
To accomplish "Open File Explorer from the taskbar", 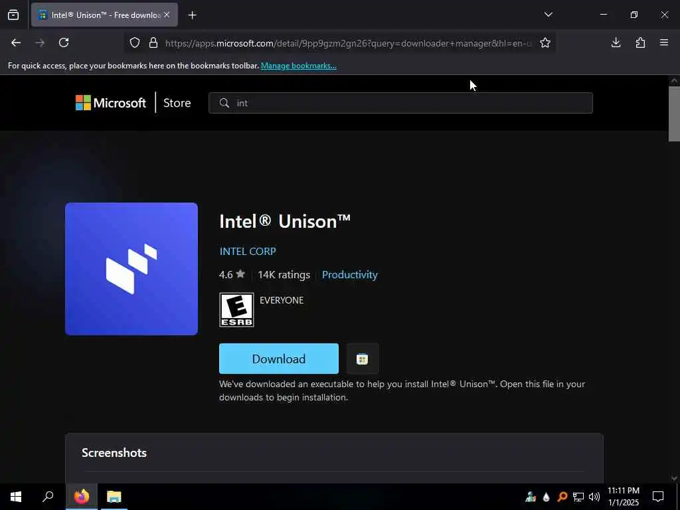I will [114, 497].
